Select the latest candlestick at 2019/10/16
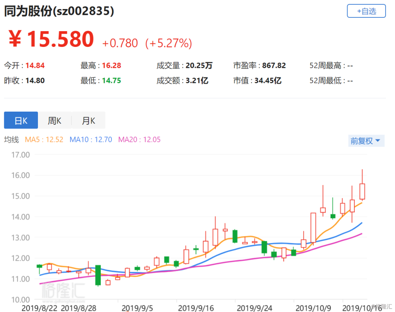 point(362,191)
